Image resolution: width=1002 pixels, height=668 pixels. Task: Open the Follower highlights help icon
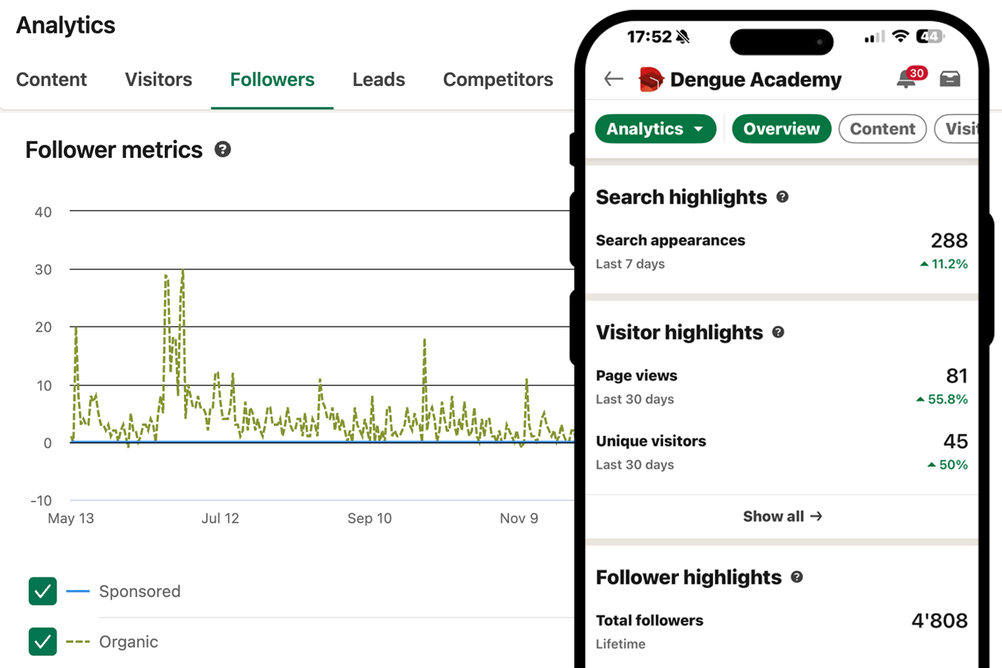(796, 577)
